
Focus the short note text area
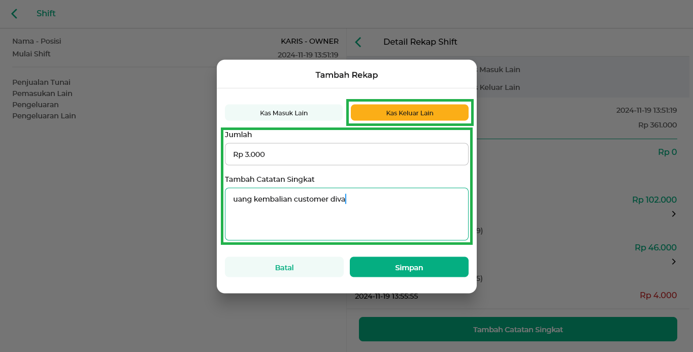[x=347, y=214]
